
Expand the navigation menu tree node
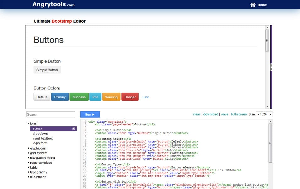tap(28, 158)
